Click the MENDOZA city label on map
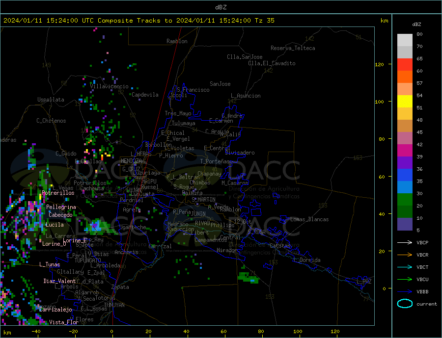Image resolution: width=442 pixels, height=338 pixels. [131, 161]
